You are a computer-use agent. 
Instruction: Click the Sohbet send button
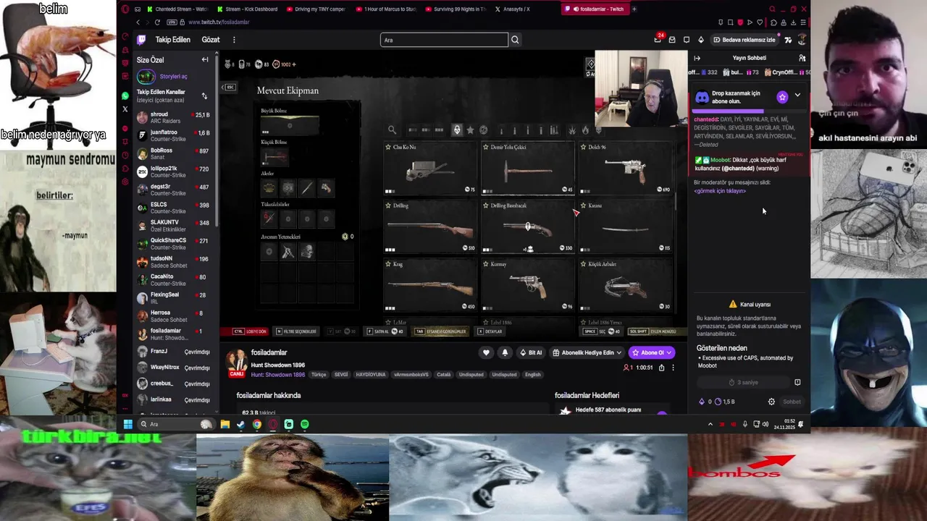792,402
